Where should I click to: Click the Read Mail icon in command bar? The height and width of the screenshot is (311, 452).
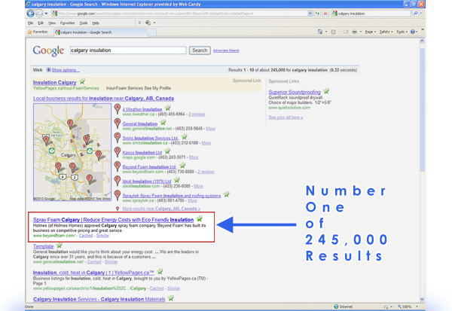[x=346, y=32]
